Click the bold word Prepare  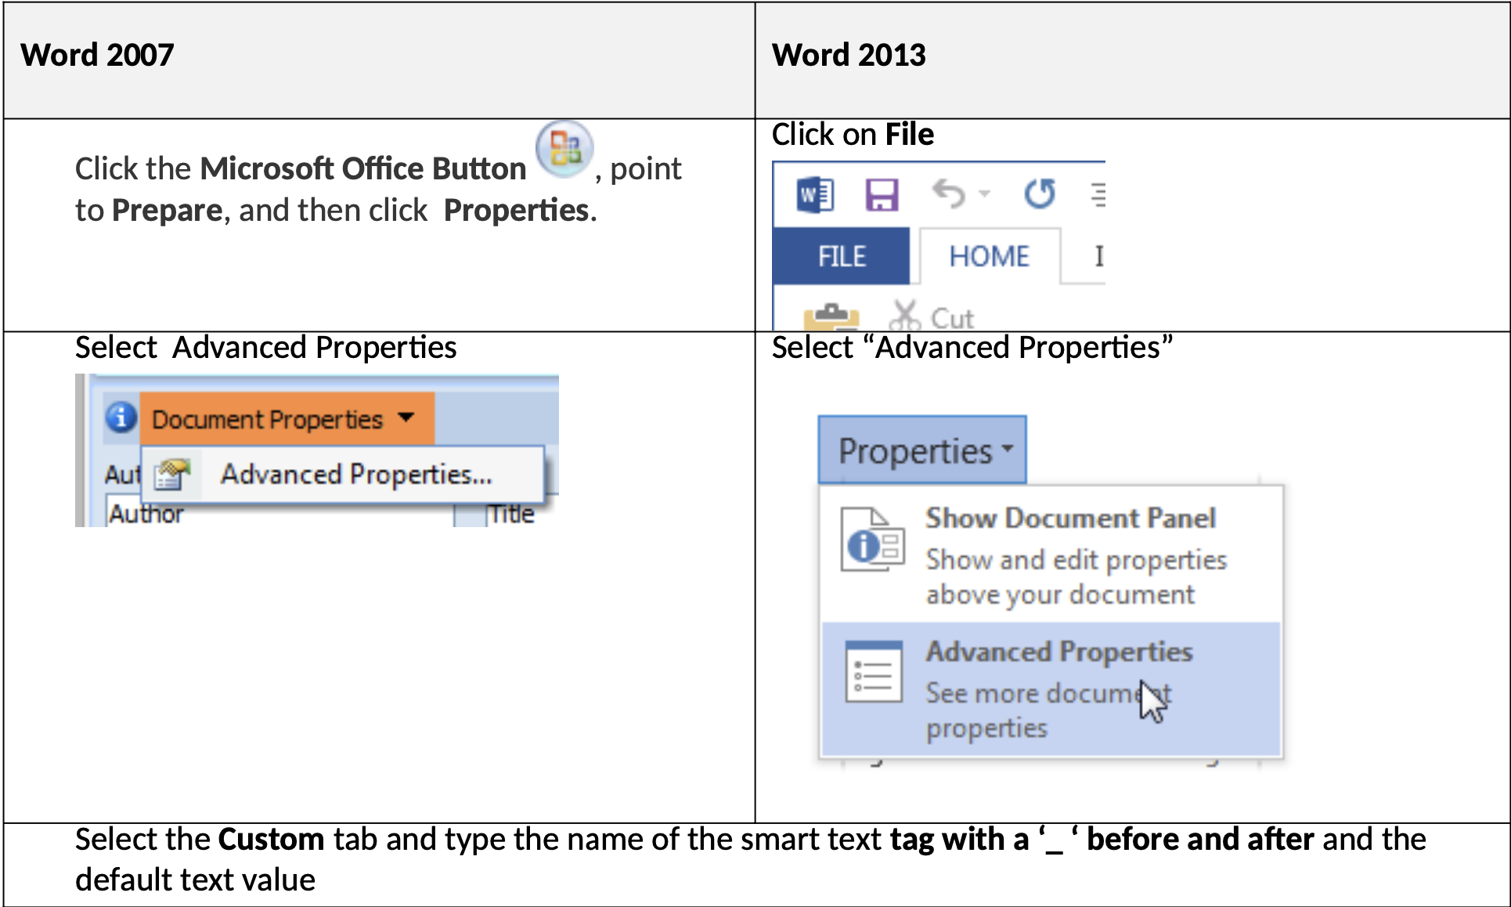(168, 211)
